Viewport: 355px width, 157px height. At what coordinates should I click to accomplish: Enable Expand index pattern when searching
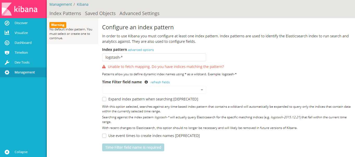click(x=104, y=99)
